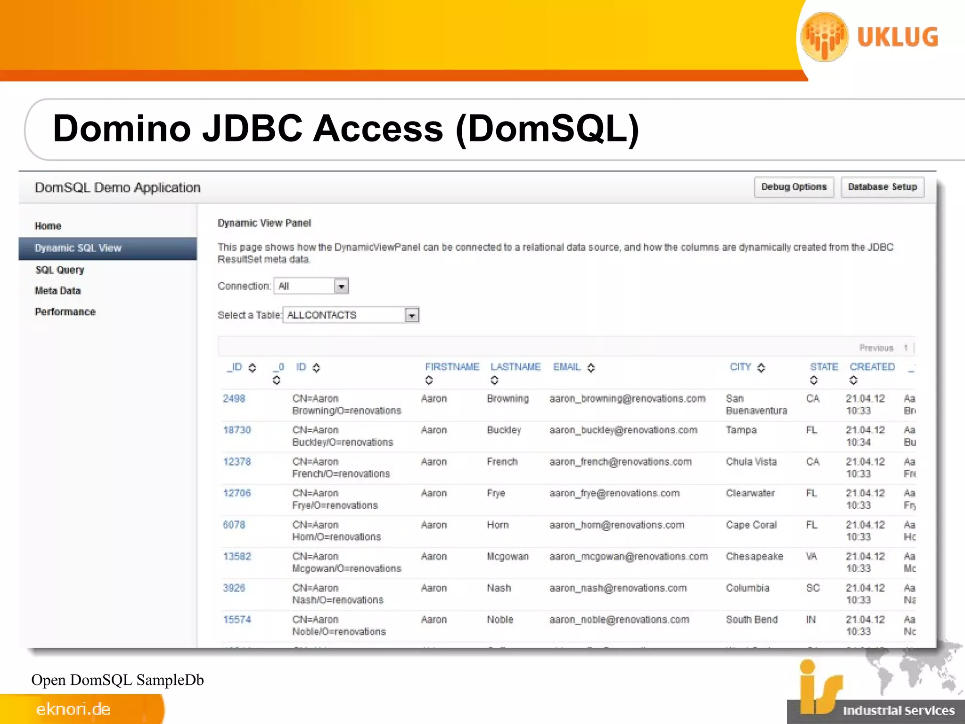Click the Debug Options button
Viewport: 965px width, 724px height.
794,187
